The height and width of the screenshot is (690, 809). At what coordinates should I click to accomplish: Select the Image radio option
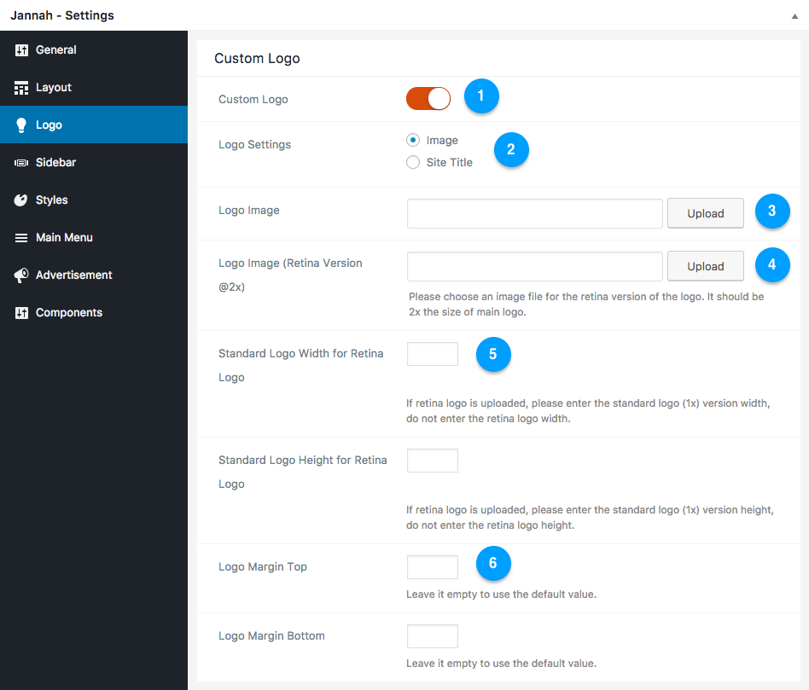(x=413, y=140)
